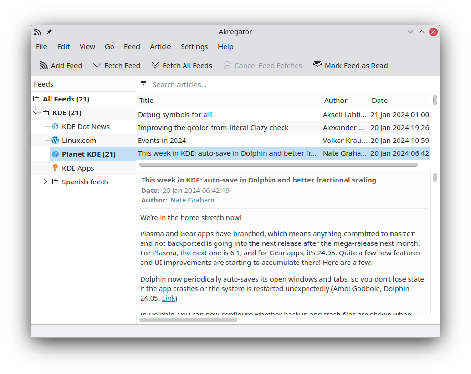This screenshot has width=471, height=374.
Task: Open the Settings menu
Action: pos(194,47)
